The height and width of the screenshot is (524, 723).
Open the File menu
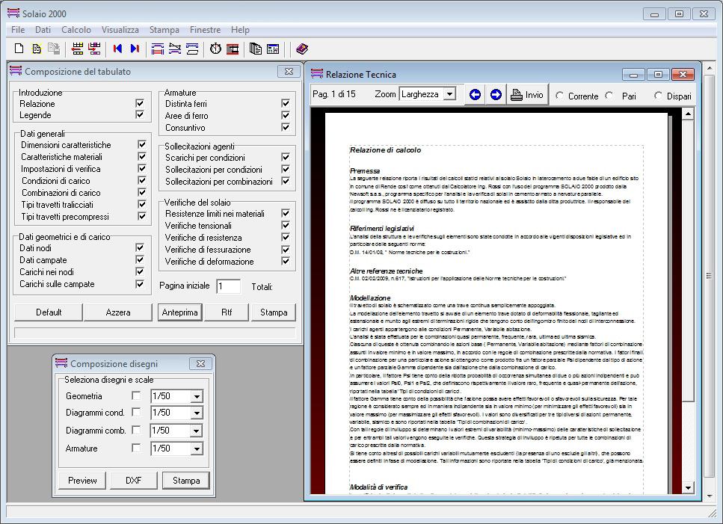tap(18, 29)
